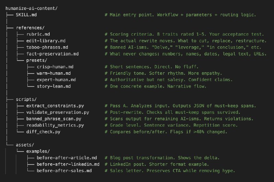Screen dimensions: 274x182
Task: Select rubric.md in references
Action: pyautogui.click(x=38, y=34)
